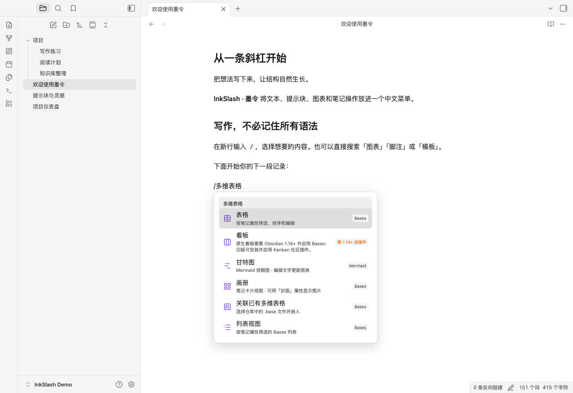The width and height of the screenshot is (573, 393).
Task: Choose 关联已有多维表格 menu entry
Action: (296, 307)
